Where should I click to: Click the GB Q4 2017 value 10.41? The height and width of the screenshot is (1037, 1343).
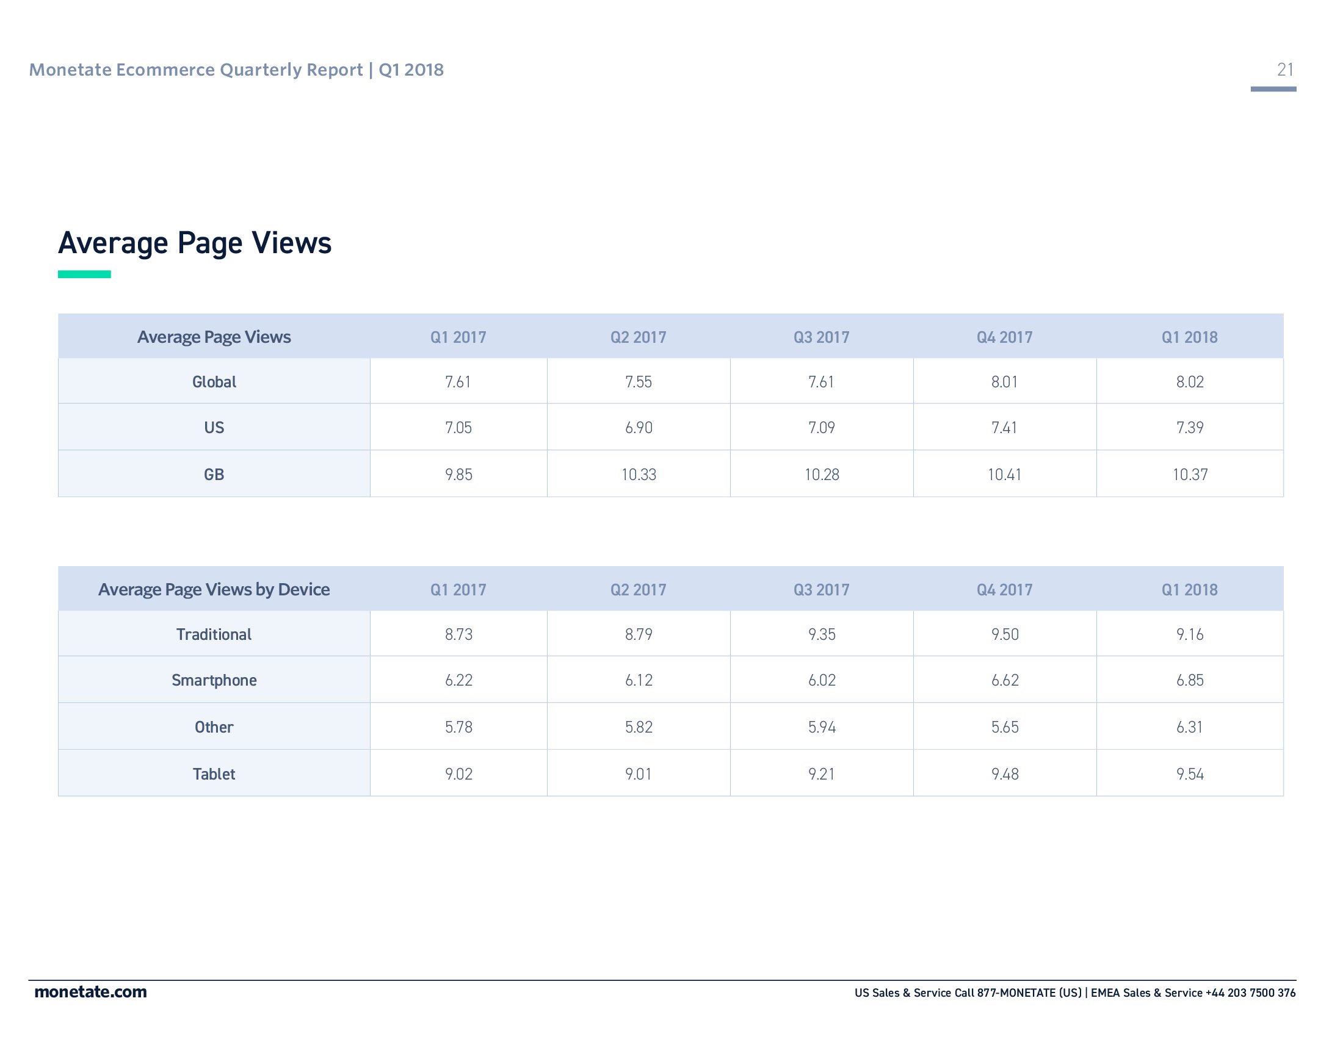point(1004,474)
